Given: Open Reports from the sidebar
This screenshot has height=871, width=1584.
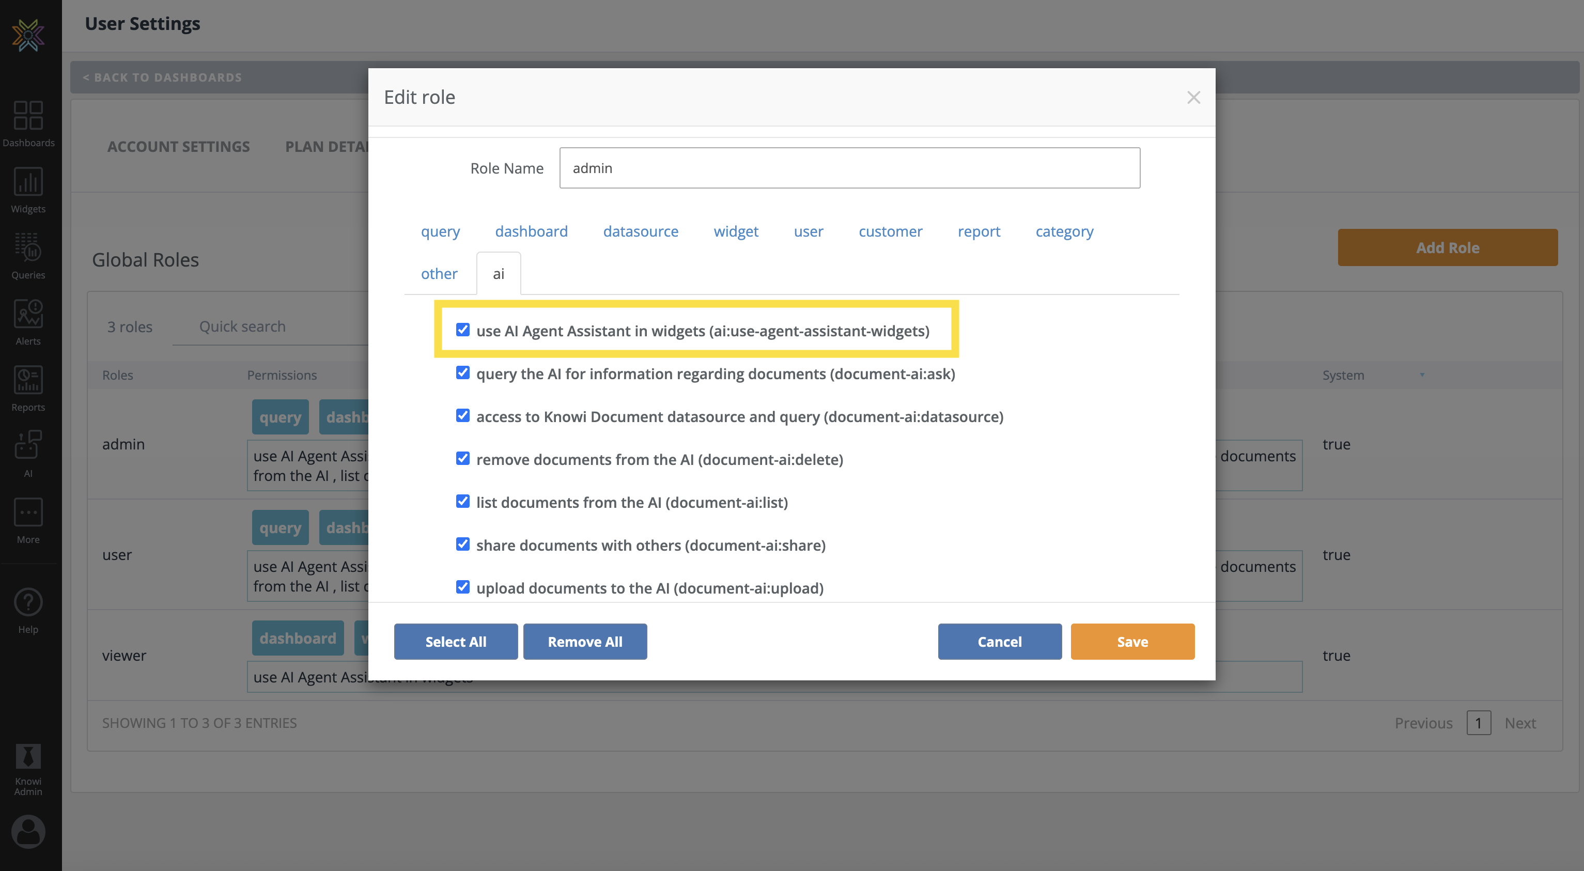Looking at the screenshot, I should tap(28, 388).
